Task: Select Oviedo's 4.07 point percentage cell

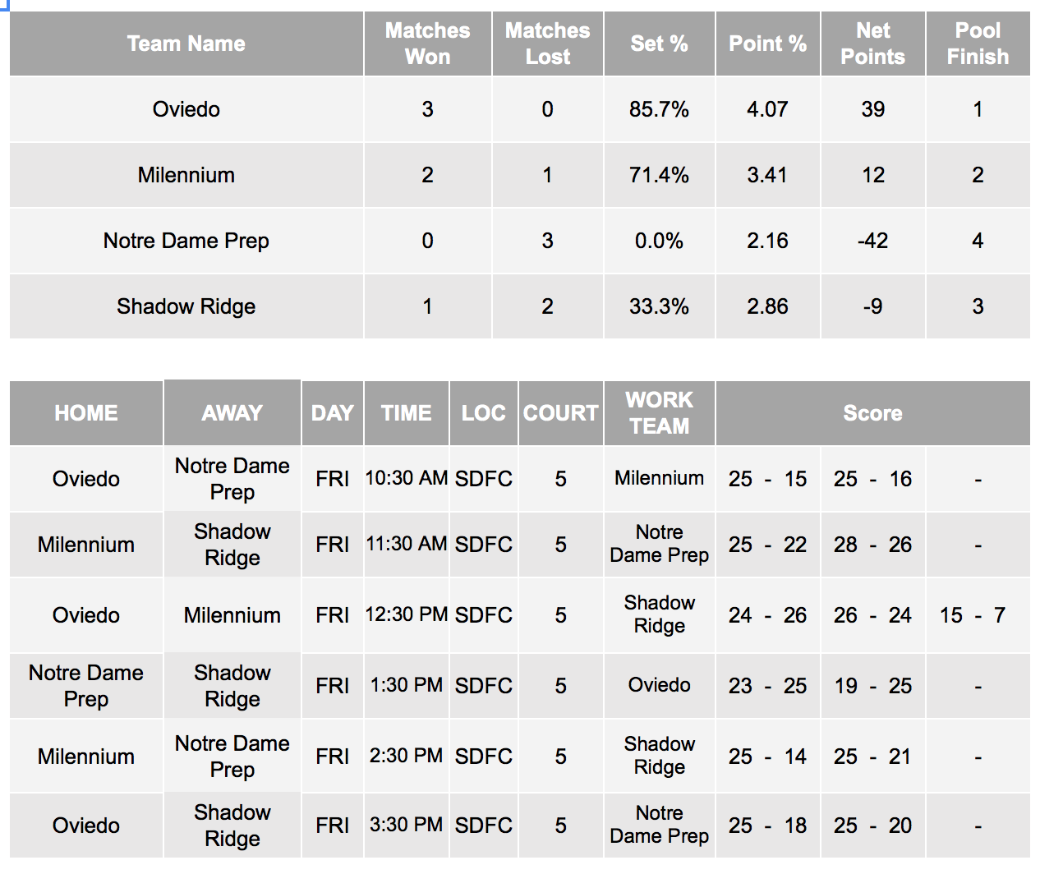Action: (x=767, y=109)
